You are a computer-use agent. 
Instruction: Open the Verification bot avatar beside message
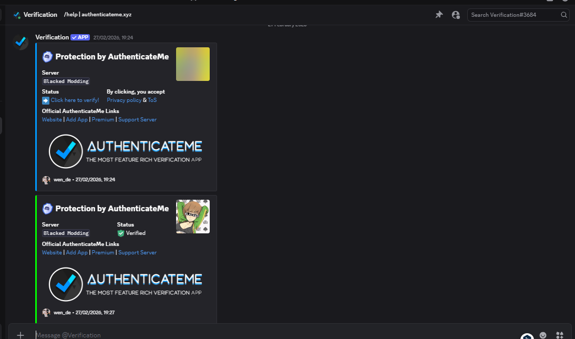pyautogui.click(x=20, y=42)
